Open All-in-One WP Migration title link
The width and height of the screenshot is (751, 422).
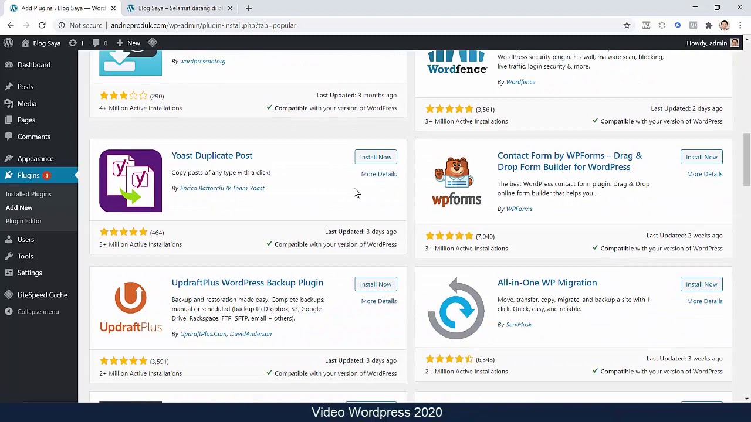pos(547,283)
